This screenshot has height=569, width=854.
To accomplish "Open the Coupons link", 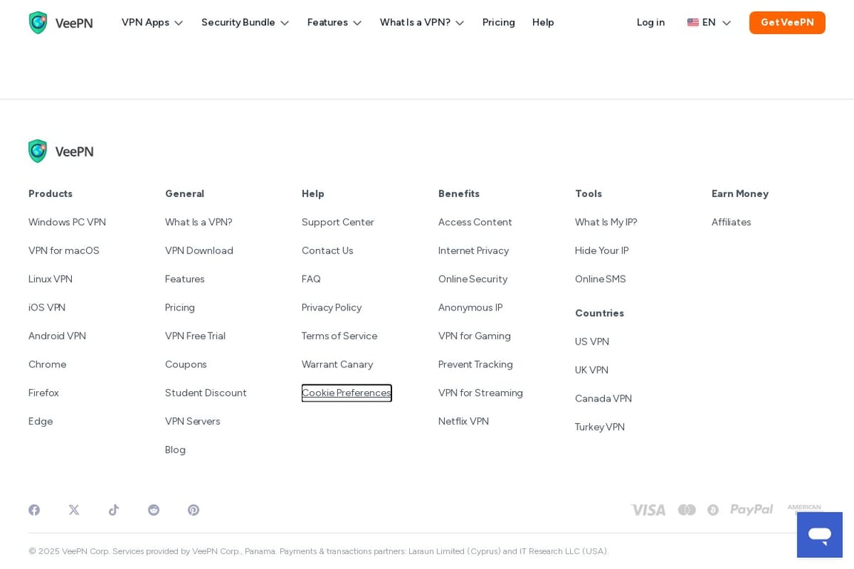I will point(186,365).
